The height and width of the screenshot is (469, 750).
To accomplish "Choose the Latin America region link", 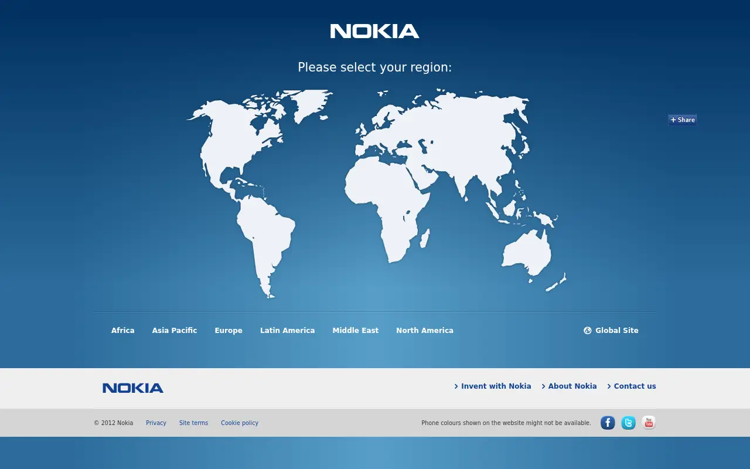I will click(288, 331).
